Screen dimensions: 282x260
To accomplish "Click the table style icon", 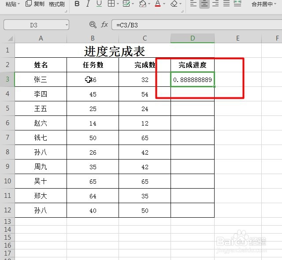I will pyautogui.click(x=126, y=4).
